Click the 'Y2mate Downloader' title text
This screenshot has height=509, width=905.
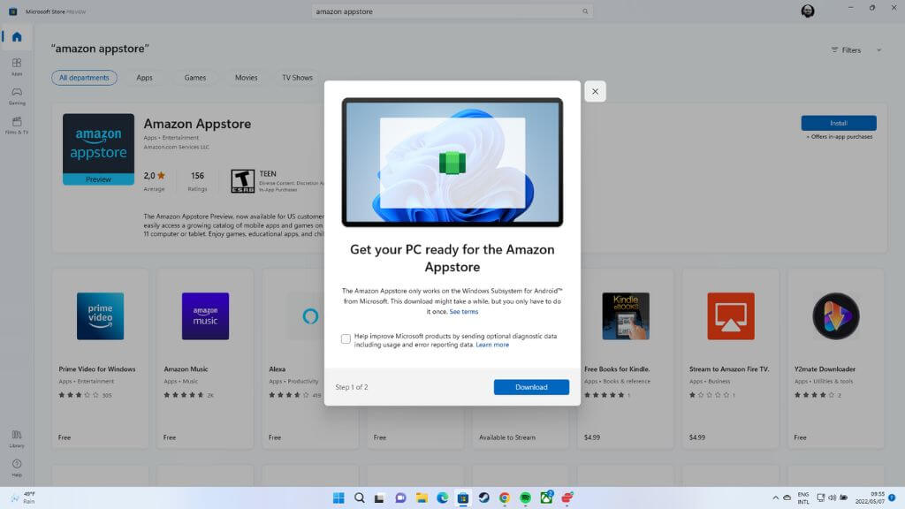click(x=825, y=368)
